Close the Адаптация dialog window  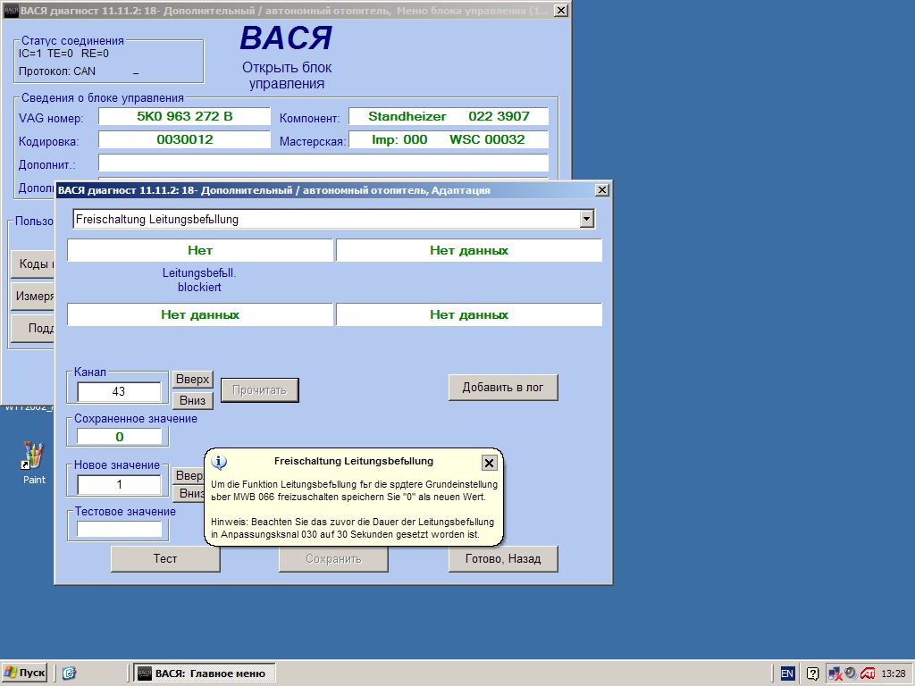pyautogui.click(x=602, y=190)
